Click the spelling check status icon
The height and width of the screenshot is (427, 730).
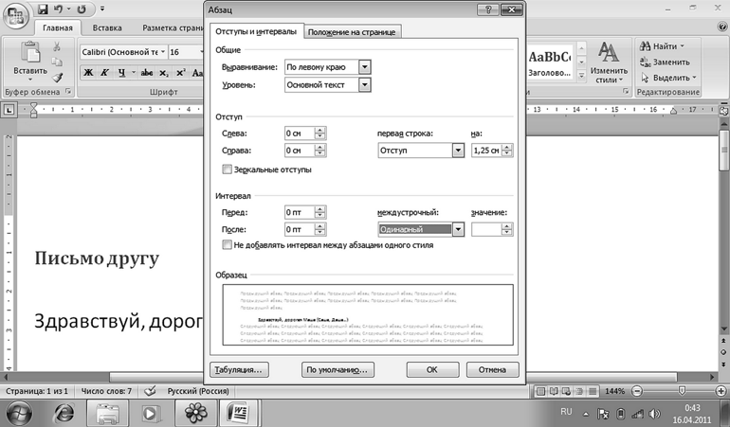tap(150, 391)
